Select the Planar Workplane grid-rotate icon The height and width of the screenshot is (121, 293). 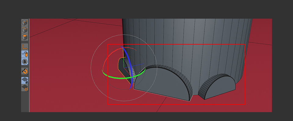25,88
